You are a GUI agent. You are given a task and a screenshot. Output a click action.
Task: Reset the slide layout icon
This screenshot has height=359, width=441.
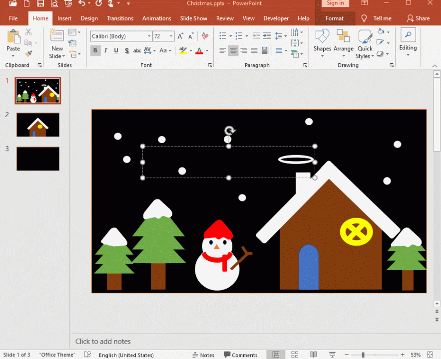click(x=72, y=43)
